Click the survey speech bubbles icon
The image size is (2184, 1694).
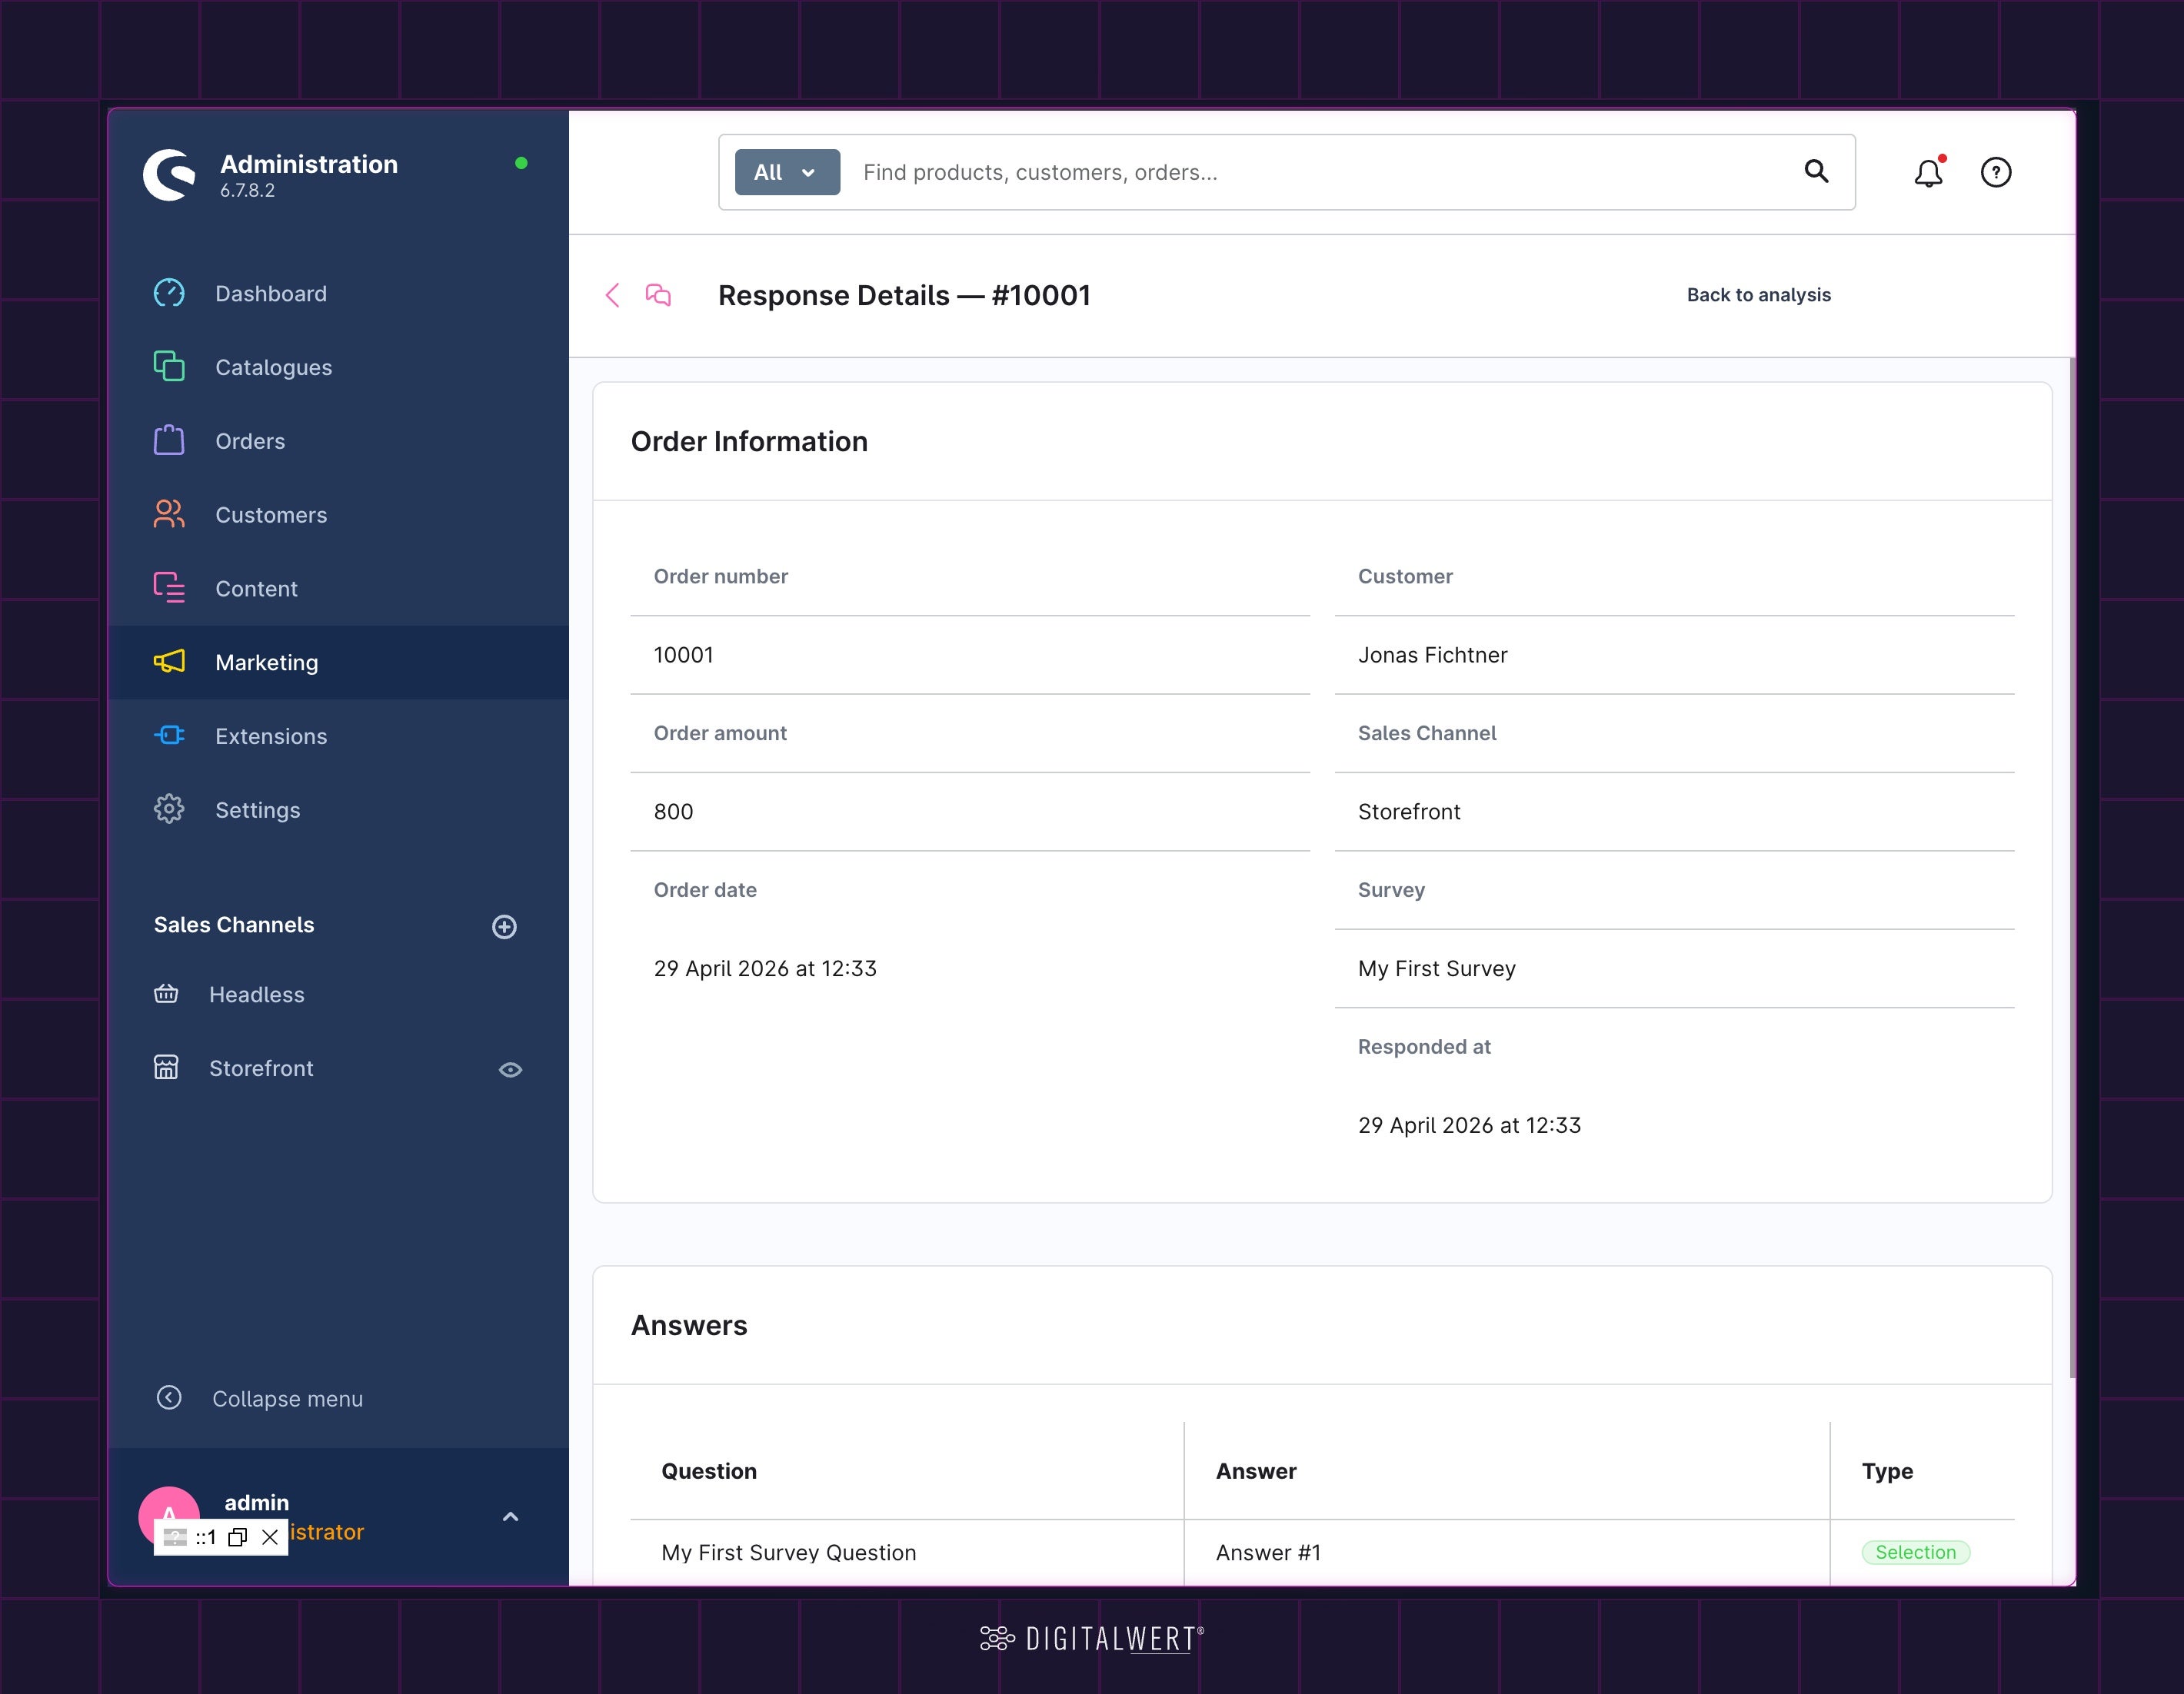pos(658,295)
